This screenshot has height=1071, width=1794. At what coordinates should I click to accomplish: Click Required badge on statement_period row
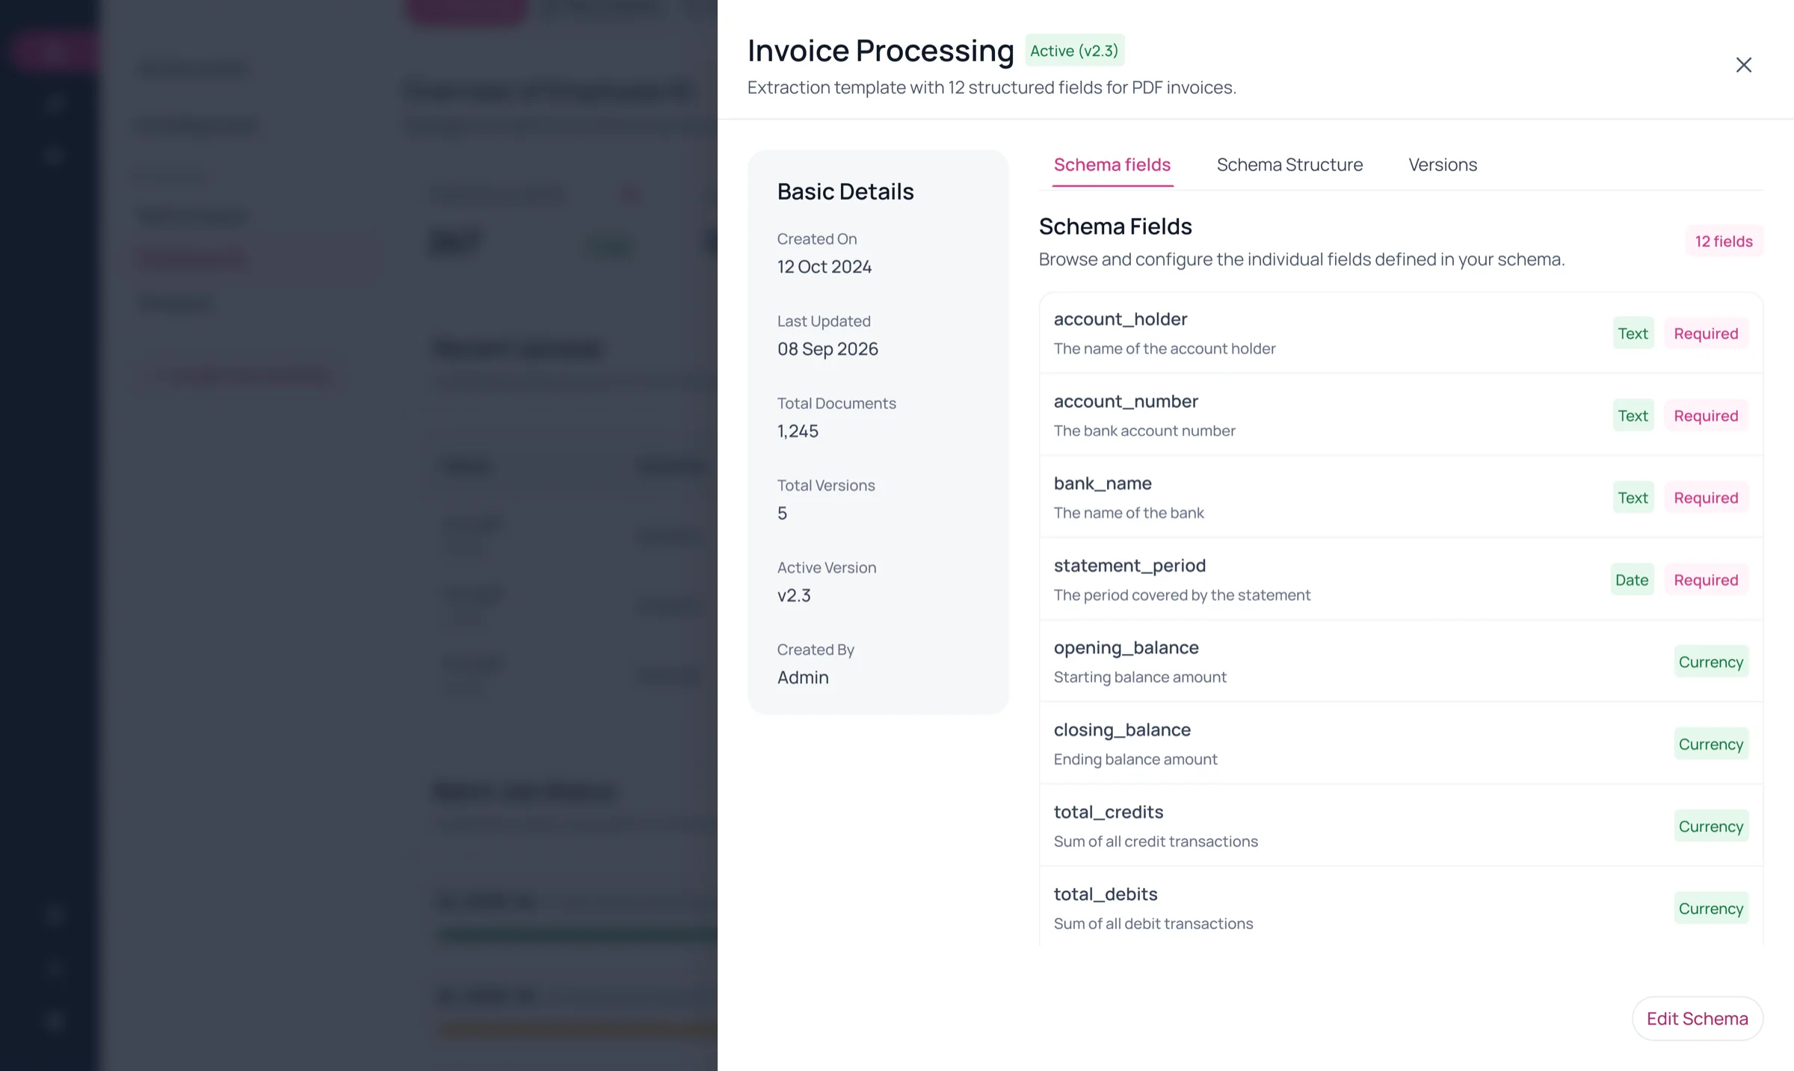(x=1706, y=580)
